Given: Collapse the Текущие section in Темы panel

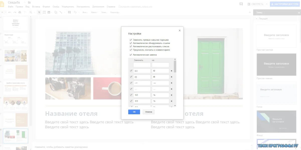Looking at the screenshot, I should [x=256, y=19].
